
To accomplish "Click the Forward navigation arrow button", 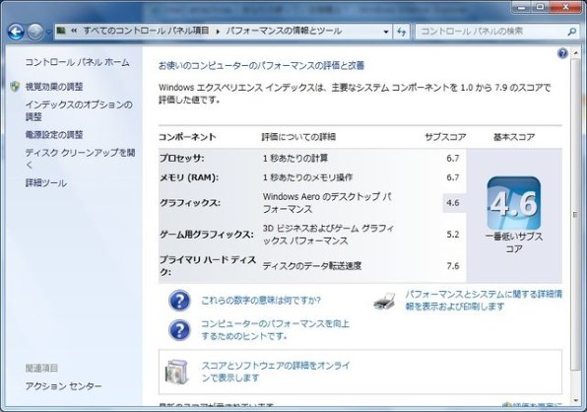I will [35, 32].
